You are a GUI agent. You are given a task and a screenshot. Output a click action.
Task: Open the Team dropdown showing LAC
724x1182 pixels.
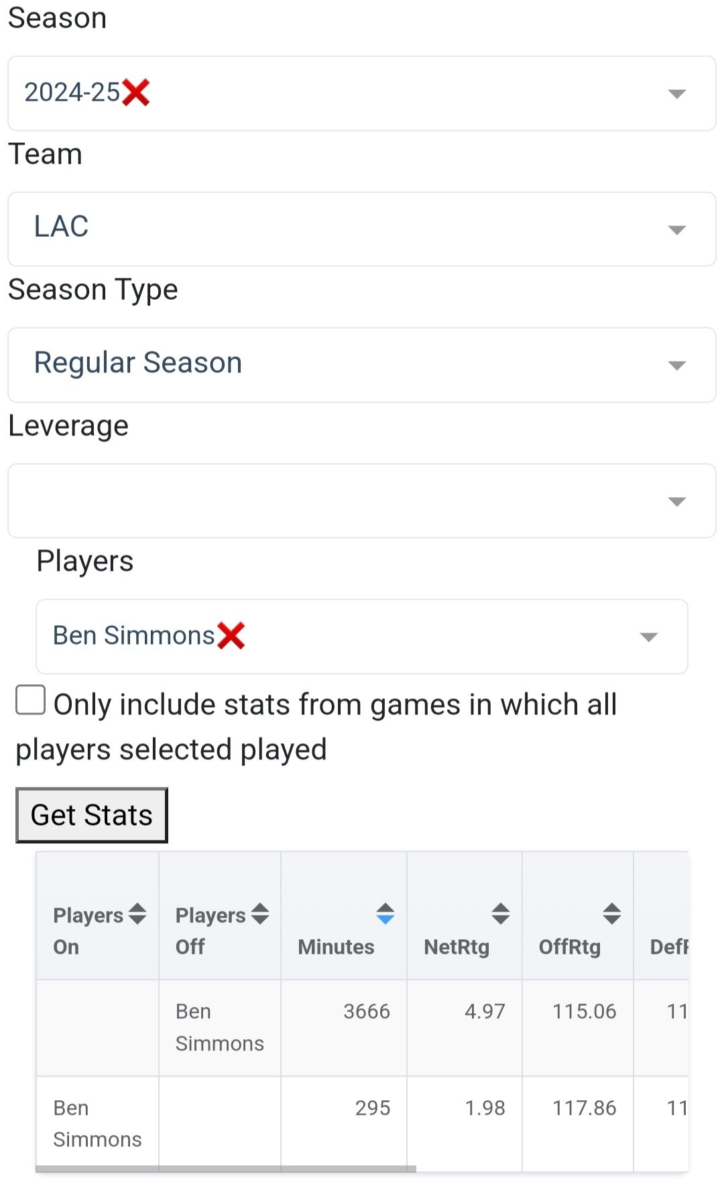[362, 229]
